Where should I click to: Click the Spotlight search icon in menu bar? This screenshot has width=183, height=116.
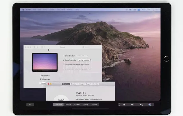153,10
